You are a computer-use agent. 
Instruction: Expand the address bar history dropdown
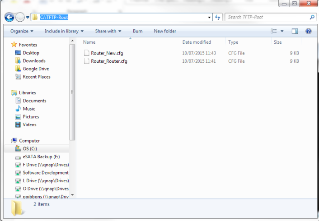click(209, 18)
